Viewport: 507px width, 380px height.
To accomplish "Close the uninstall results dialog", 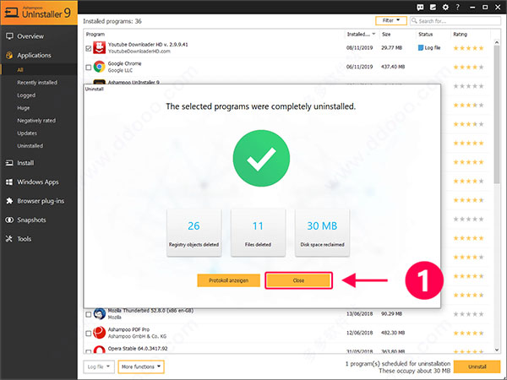I will pos(298,280).
